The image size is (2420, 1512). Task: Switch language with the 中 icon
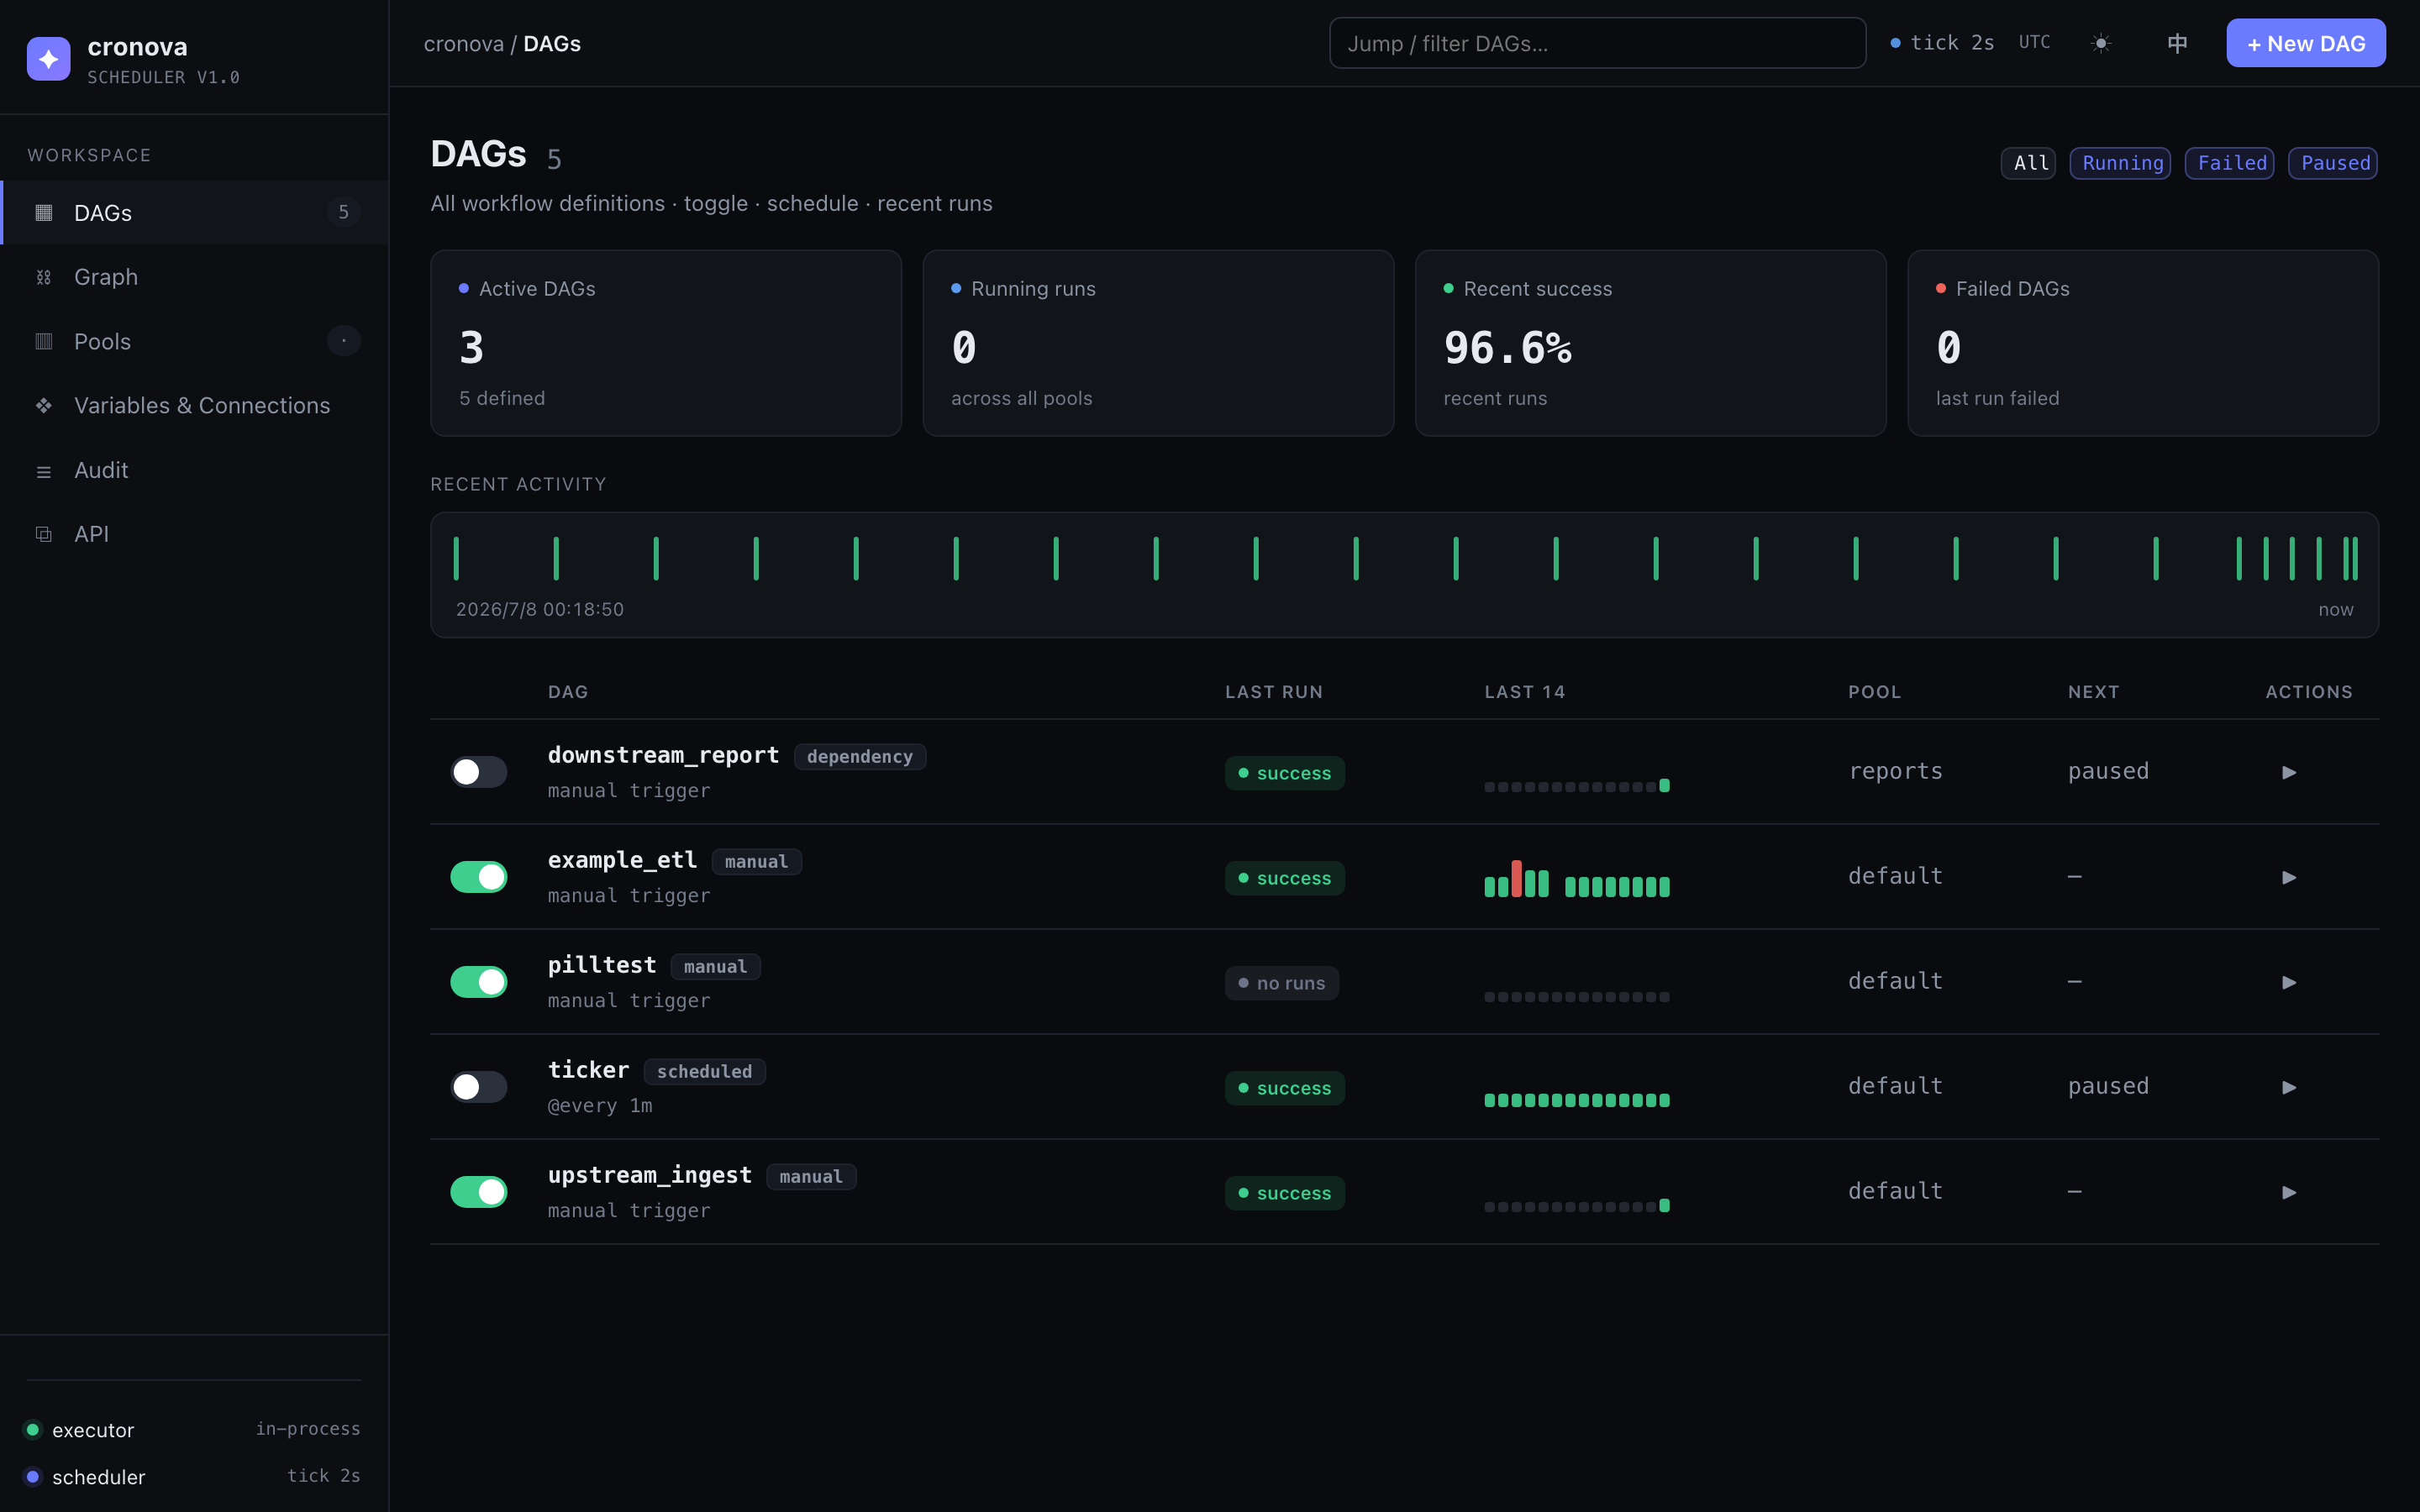click(x=2177, y=43)
